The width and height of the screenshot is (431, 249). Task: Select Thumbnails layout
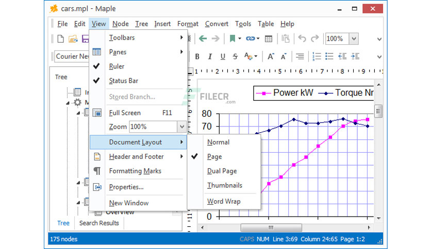224,185
